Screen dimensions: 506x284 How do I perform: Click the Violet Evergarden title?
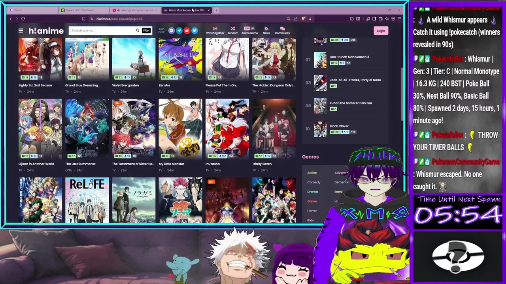pyautogui.click(x=125, y=85)
